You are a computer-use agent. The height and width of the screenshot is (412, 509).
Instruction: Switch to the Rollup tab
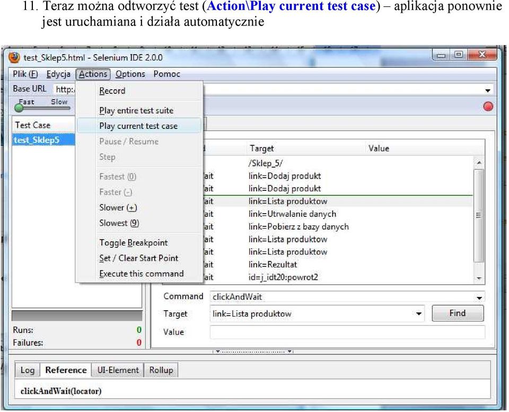point(161,371)
